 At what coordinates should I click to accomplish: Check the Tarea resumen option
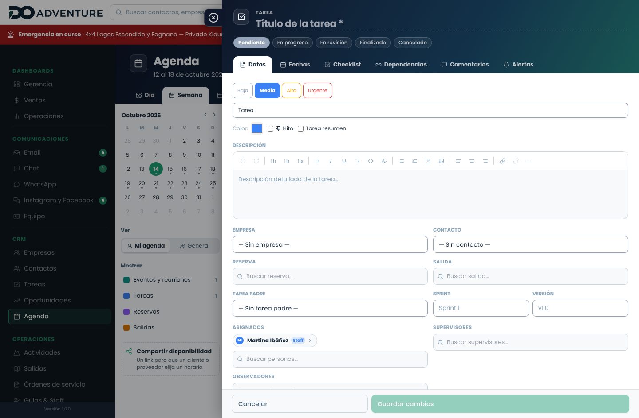(300, 128)
